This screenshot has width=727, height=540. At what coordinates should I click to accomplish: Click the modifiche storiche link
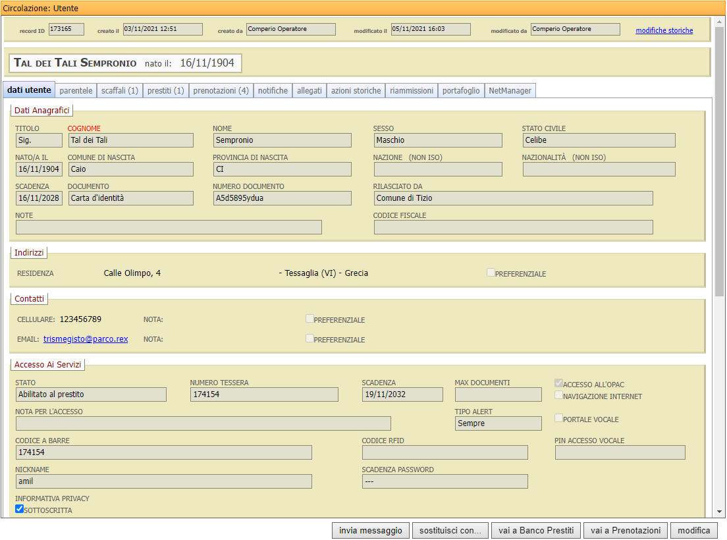tap(664, 30)
